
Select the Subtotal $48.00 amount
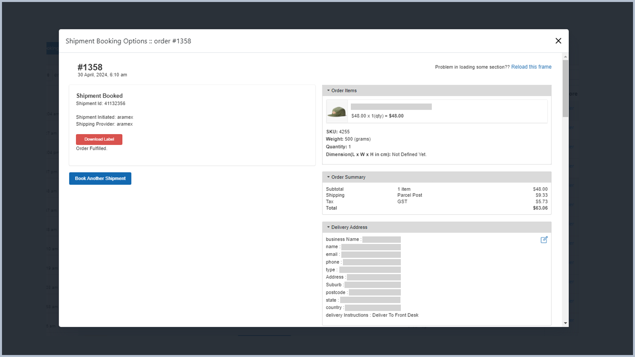tap(540, 189)
